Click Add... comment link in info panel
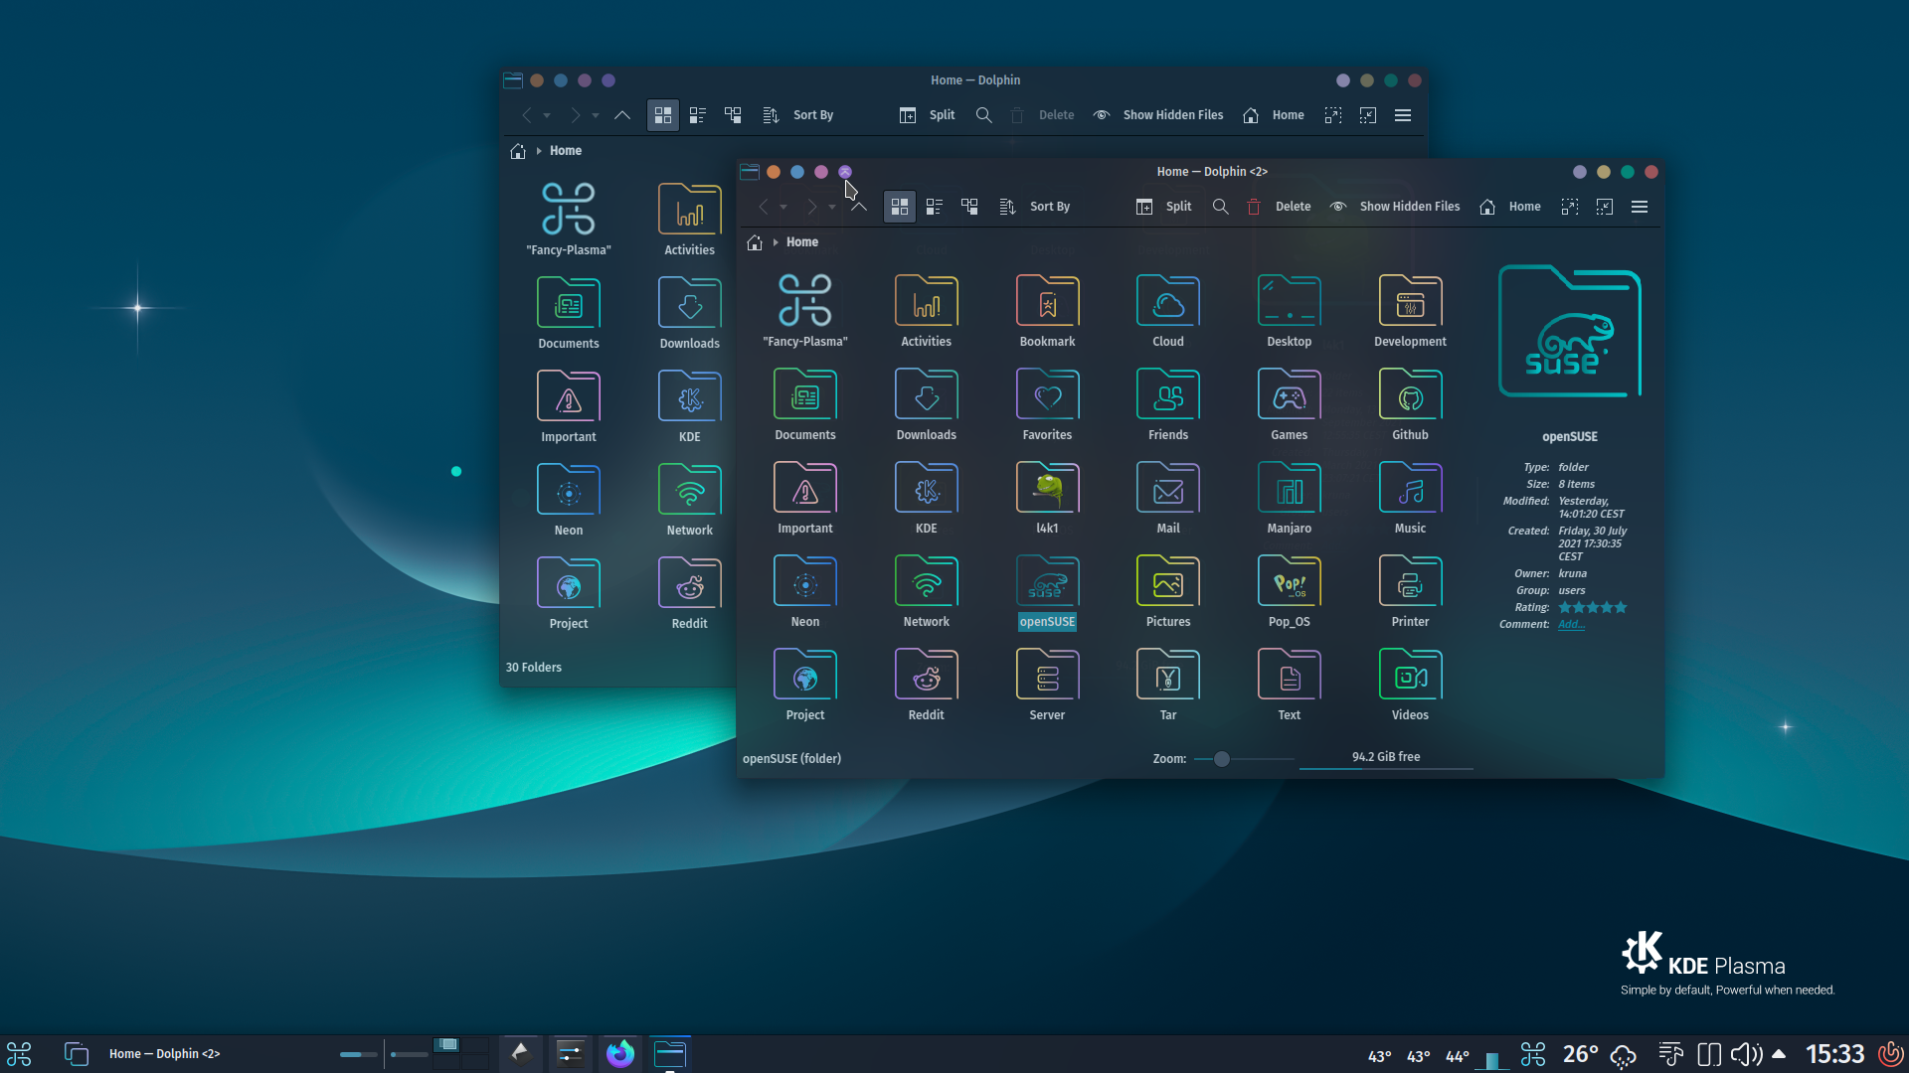This screenshot has height=1073, width=1909. pyautogui.click(x=1571, y=625)
